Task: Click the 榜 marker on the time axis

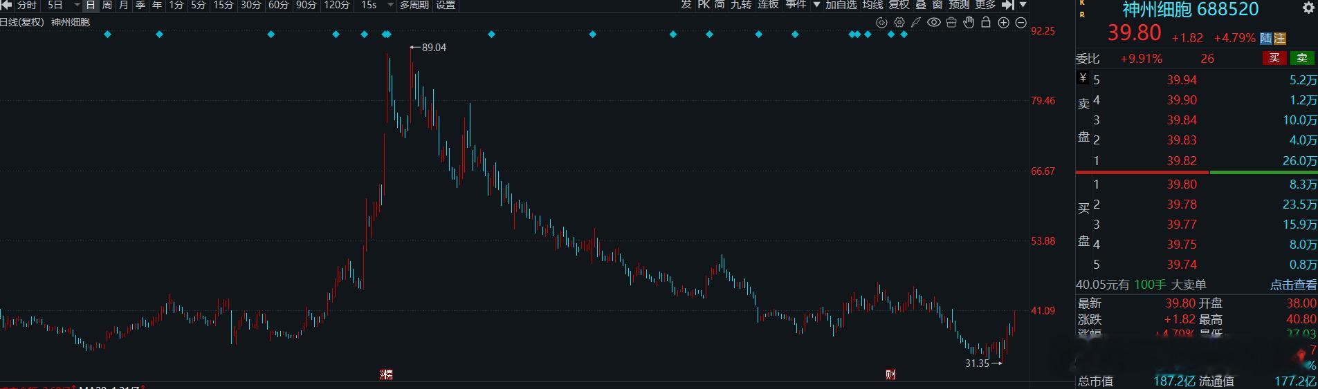Action: tap(387, 374)
